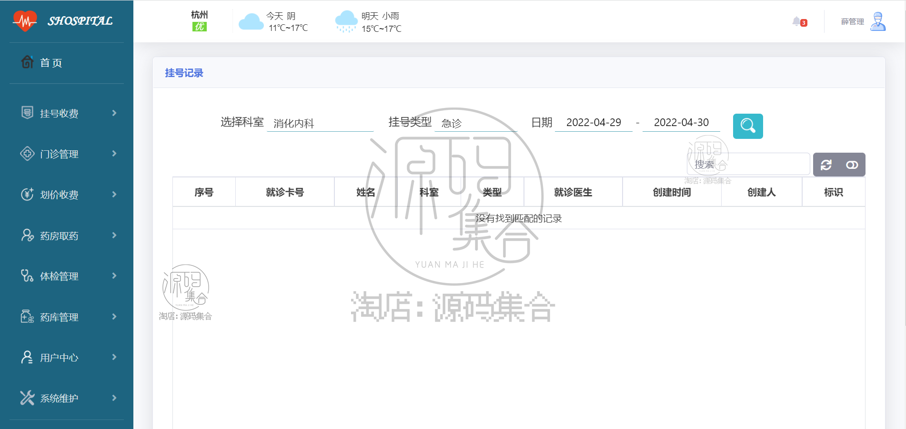
Task: Click the 杭州 city label
Action: click(200, 15)
